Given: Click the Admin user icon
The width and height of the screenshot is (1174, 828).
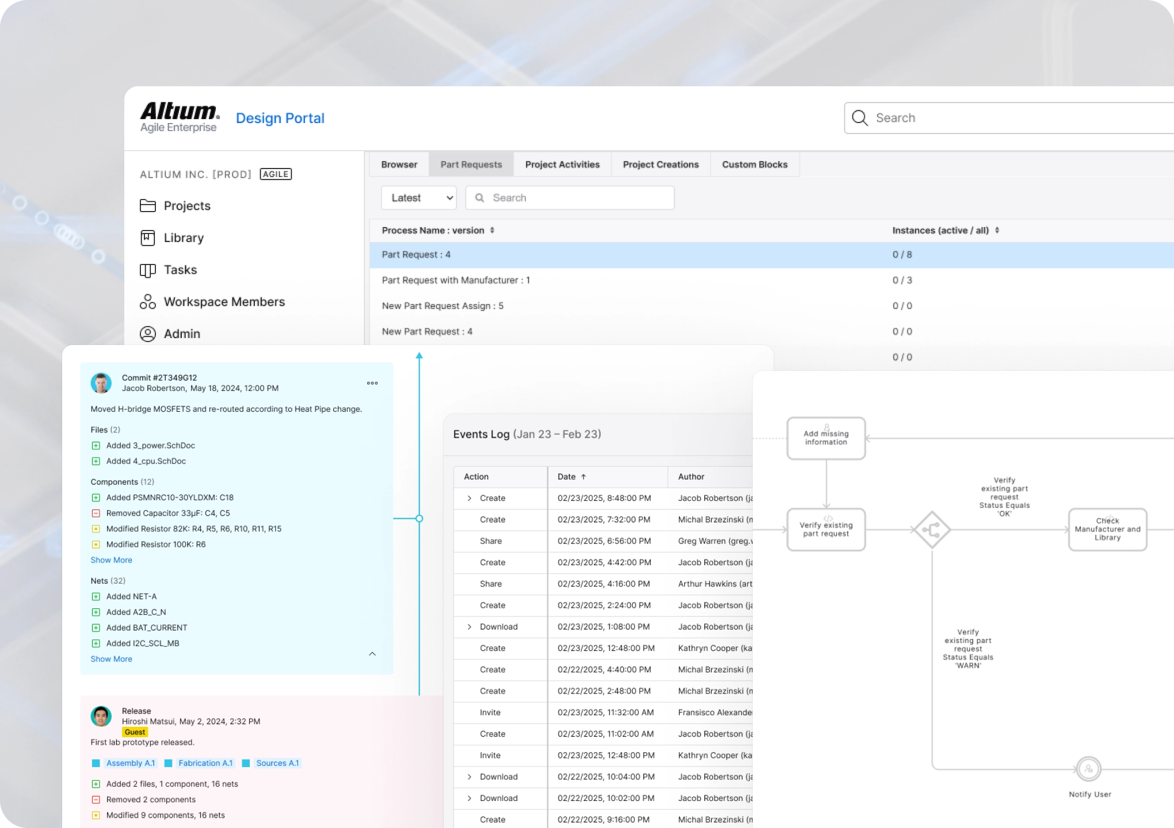Looking at the screenshot, I should click(148, 334).
